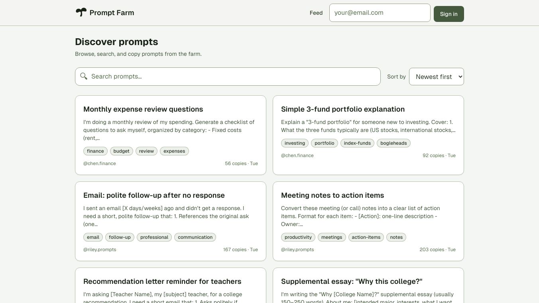
Task: Select the action-items tag
Action: click(x=366, y=237)
